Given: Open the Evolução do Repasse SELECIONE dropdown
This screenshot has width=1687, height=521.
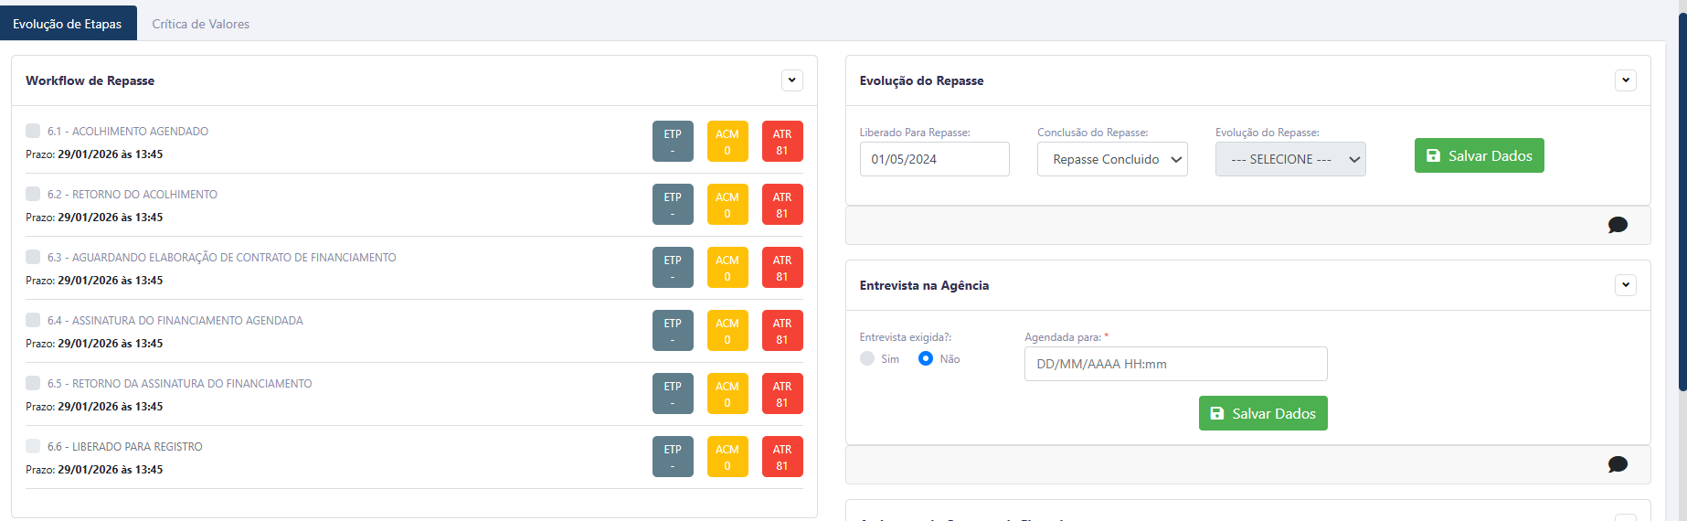Looking at the screenshot, I should pyautogui.click(x=1290, y=159).
